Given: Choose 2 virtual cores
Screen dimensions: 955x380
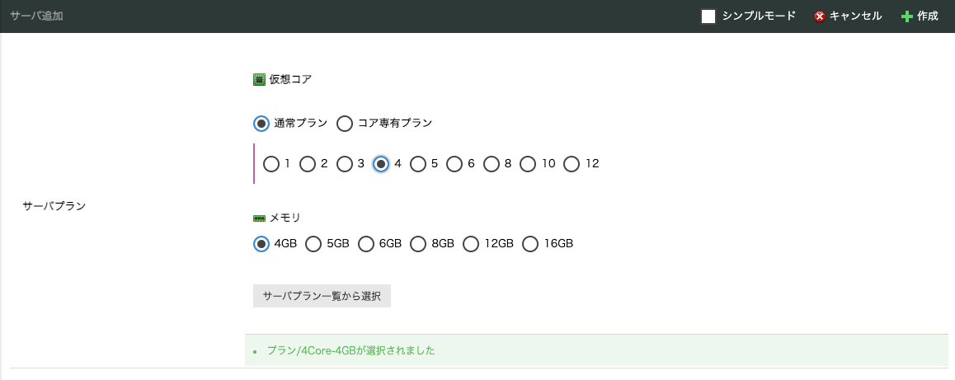Looking at the screenshot, I should coord(308,164).
